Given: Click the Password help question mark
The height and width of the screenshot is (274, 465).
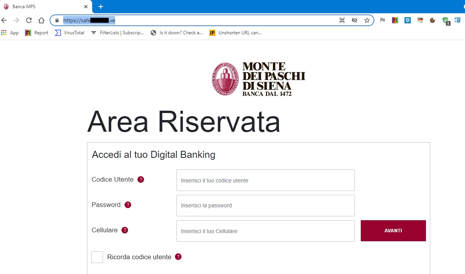Looking at the screenshot, I should click(x=128, y=205).
